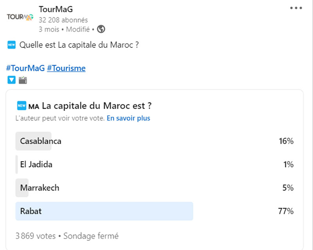Select the Rabat poll option

31,211
